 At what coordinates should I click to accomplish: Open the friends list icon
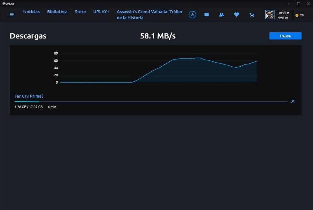click(222, 15)
